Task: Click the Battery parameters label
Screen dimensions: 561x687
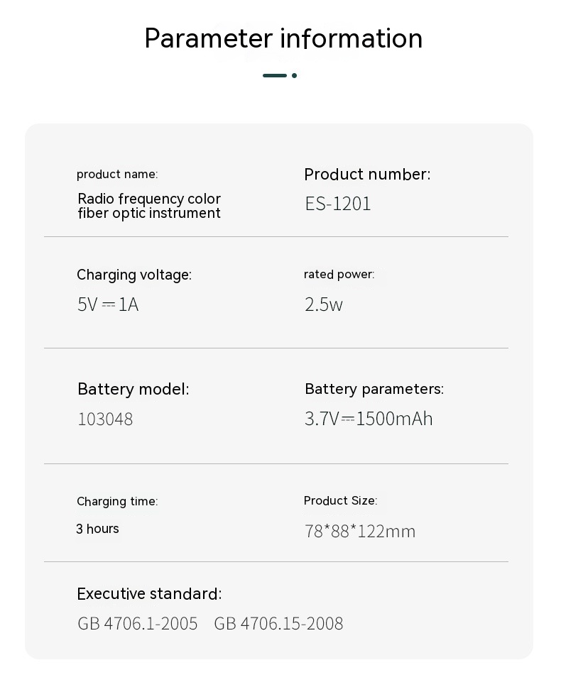Action: (x=374, y=389)
